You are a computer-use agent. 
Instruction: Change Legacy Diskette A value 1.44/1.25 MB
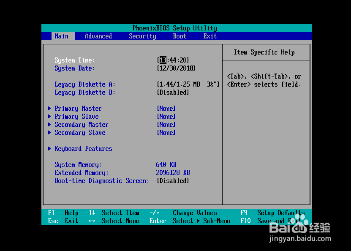(188, 84)
